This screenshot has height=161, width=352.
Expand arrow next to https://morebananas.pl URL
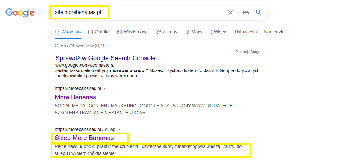[x=105, y=88]
